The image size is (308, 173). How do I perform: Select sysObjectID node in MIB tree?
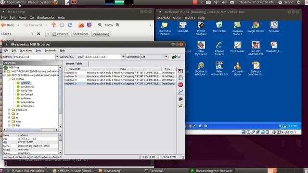[27, 86]
